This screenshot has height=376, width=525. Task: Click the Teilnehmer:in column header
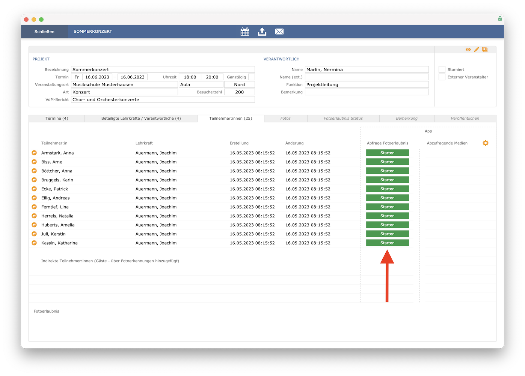point(54,143)
